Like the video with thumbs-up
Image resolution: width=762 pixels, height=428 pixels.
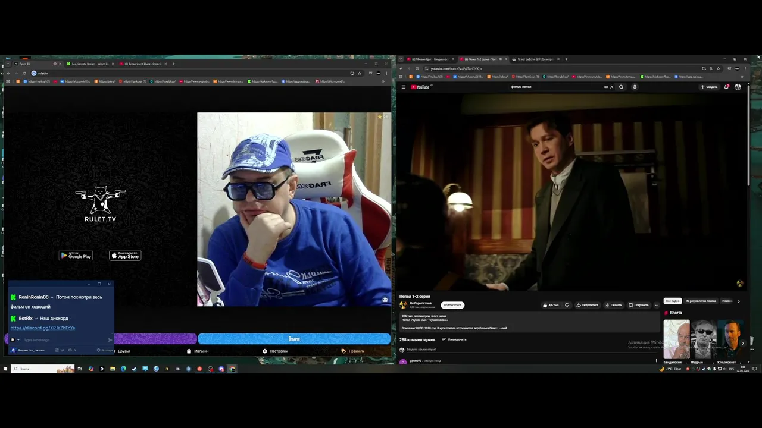pyautogui.click(x=551, y=305)
